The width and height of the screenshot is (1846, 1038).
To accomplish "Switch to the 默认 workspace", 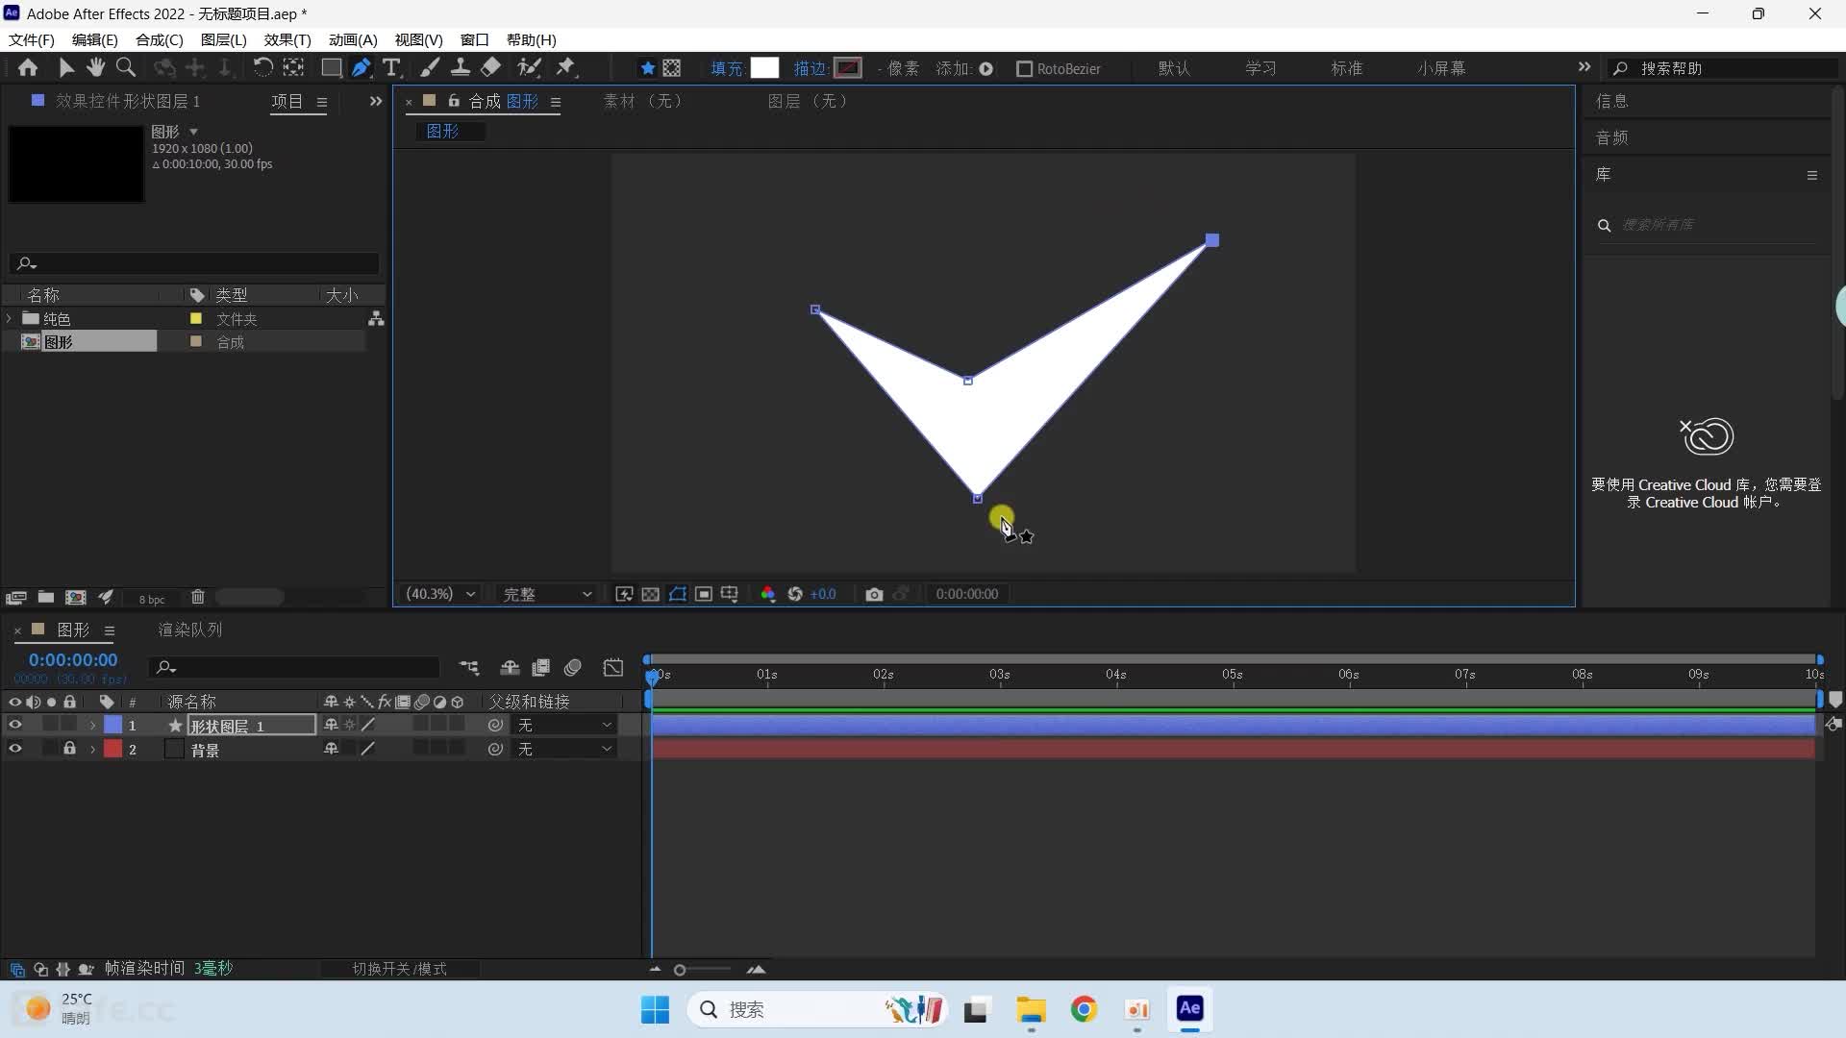I will (x=1174, y=68).
